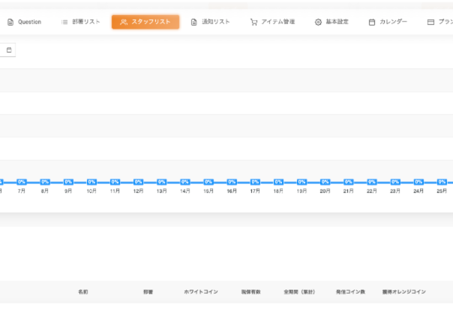Click the 部署 column header

(x=148, y=292)
